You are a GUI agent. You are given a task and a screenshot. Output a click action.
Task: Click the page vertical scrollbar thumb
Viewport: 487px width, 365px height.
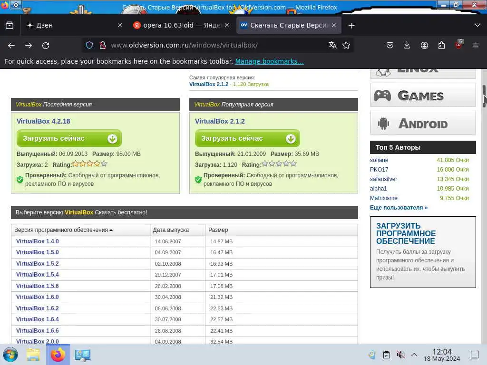click(x=484, y=96)
